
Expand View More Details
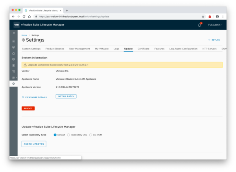point(35,97)
